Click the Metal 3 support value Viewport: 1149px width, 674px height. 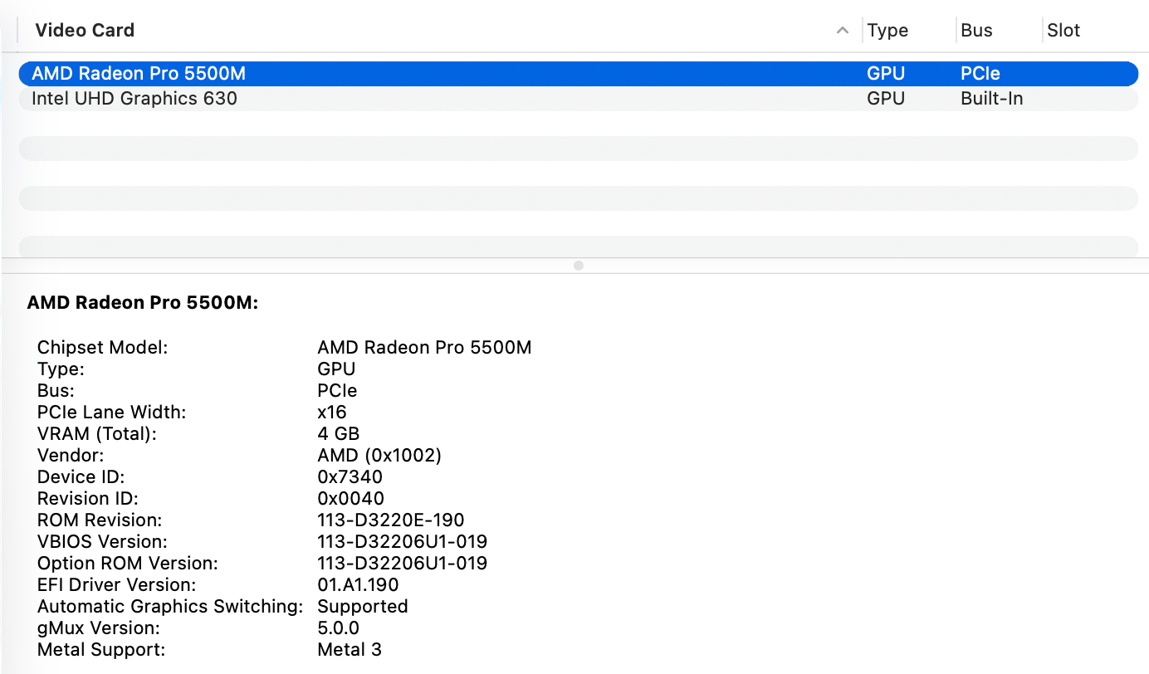coord(349,650)
